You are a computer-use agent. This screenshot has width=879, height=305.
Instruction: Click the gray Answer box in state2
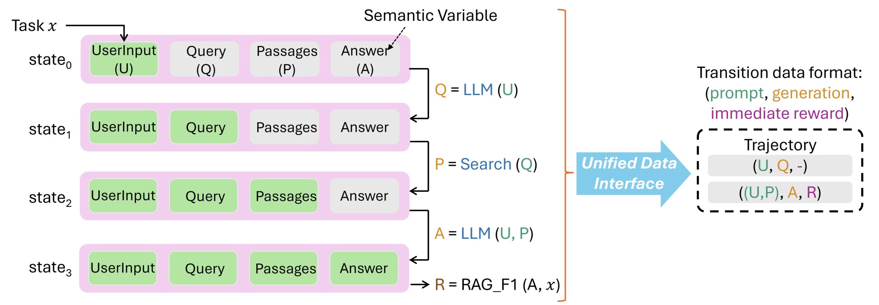364,196
